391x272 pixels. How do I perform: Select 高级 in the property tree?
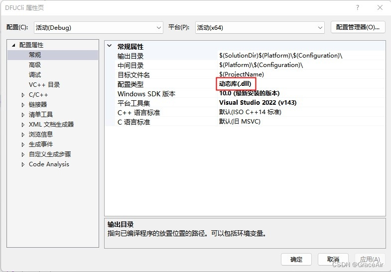pos(35,65)
